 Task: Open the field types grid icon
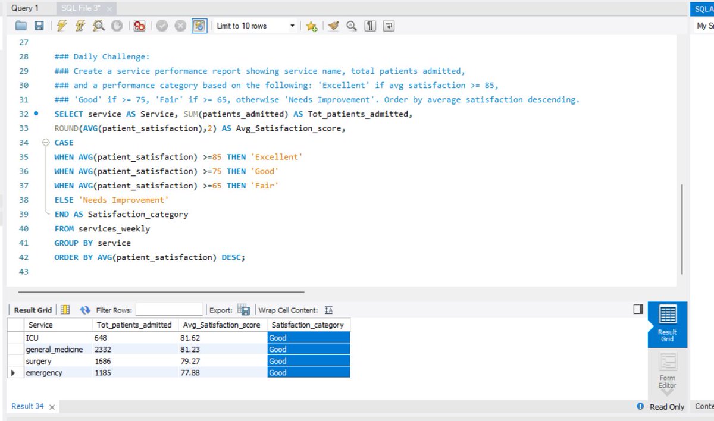pos(65,310)
